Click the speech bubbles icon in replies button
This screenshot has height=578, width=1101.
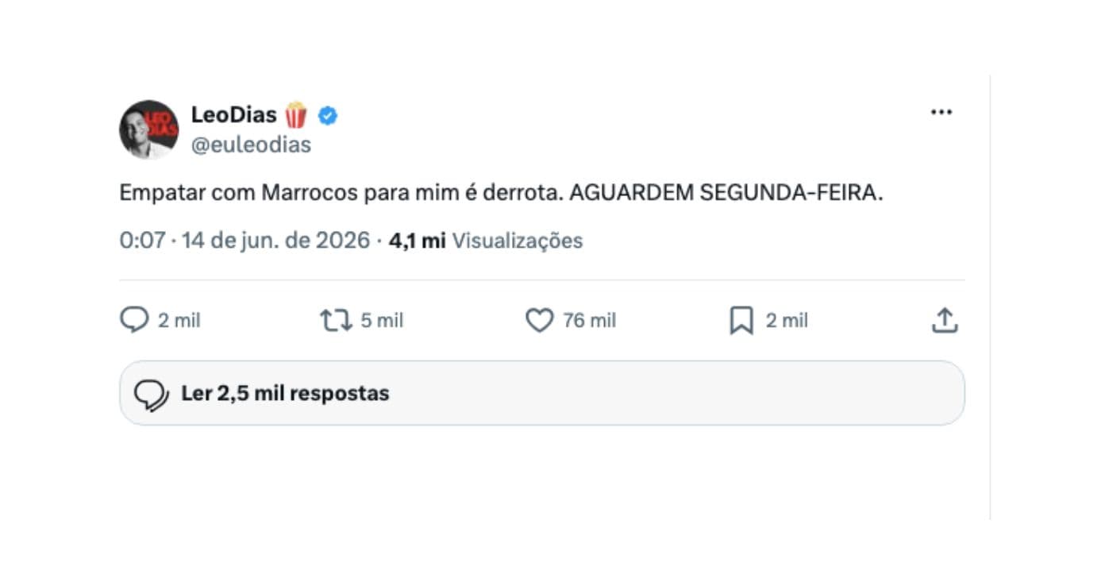click(x=151, y=395)
